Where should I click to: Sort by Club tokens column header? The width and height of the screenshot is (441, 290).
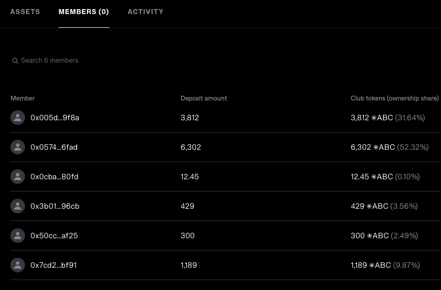click(395, 98)
